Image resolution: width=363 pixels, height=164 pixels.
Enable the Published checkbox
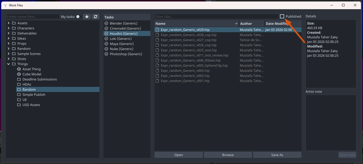point(282,16)
